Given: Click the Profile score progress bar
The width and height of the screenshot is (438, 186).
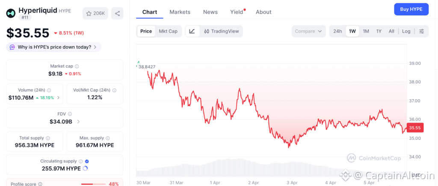Looking at the screenshot, I should (93, 184).
